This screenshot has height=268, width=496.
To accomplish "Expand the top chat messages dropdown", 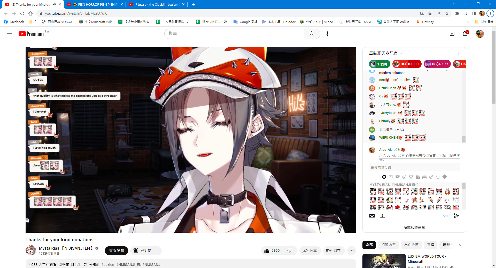I will coord(386,54).
